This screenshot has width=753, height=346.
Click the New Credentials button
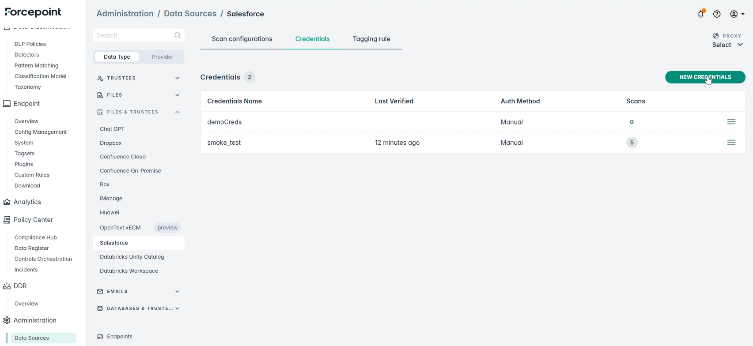point(705,77)
